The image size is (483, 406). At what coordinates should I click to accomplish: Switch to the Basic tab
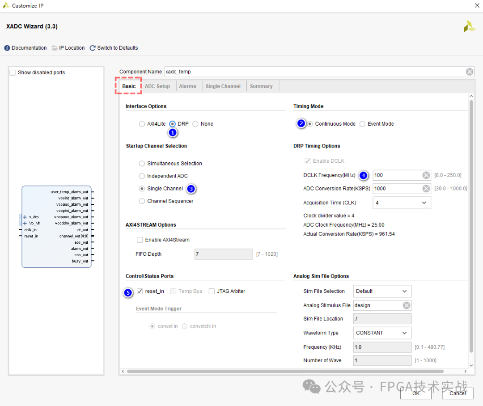tap(129, 86)
